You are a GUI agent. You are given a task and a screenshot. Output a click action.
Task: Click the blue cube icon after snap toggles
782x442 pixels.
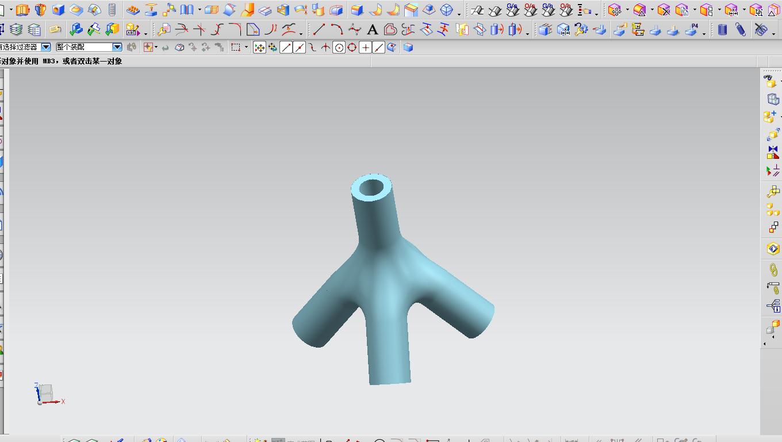coord(408,48)
